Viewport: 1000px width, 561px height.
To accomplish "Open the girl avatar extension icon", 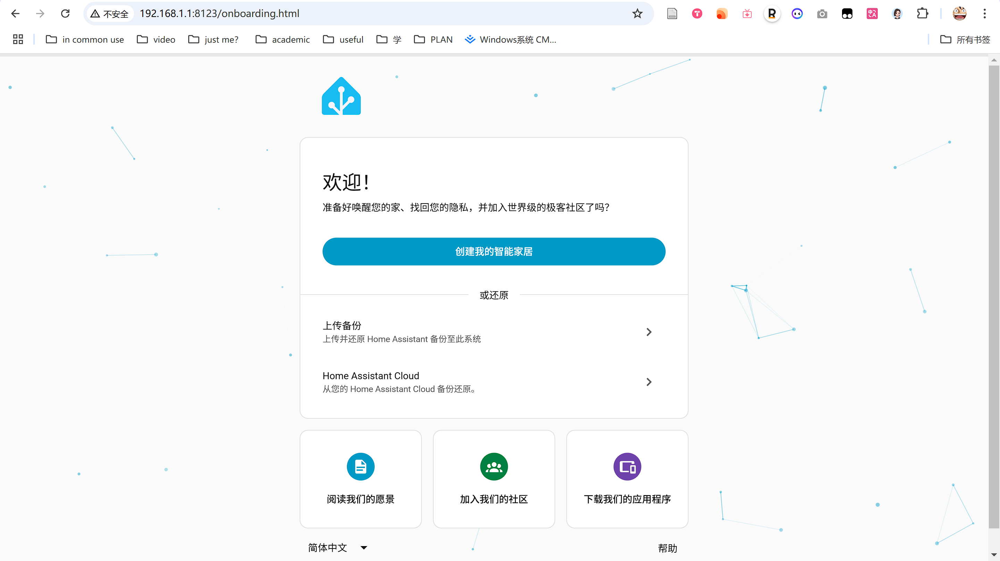I will (897, 14).
